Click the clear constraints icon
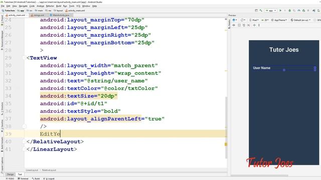Screen dimensions: 321x180 coord(244,25)
